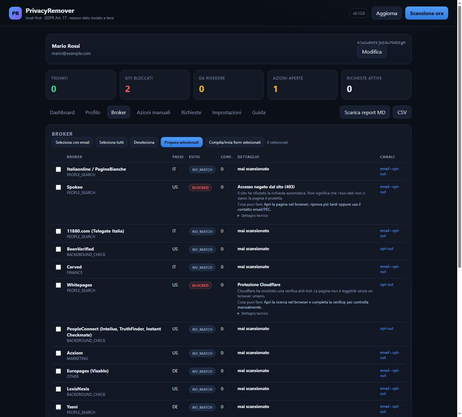Viewport: 462px width, 417px height.
Task: Click the Siti bloccati stat card
Action: (155, 85)
